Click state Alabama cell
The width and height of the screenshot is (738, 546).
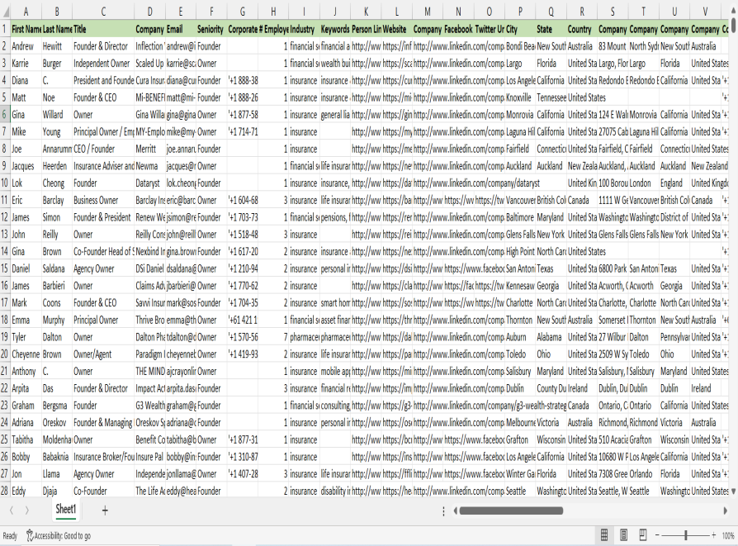point(551,337)
